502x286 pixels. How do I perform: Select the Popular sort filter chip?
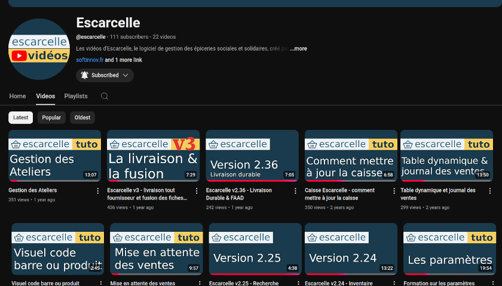(51, 117)
